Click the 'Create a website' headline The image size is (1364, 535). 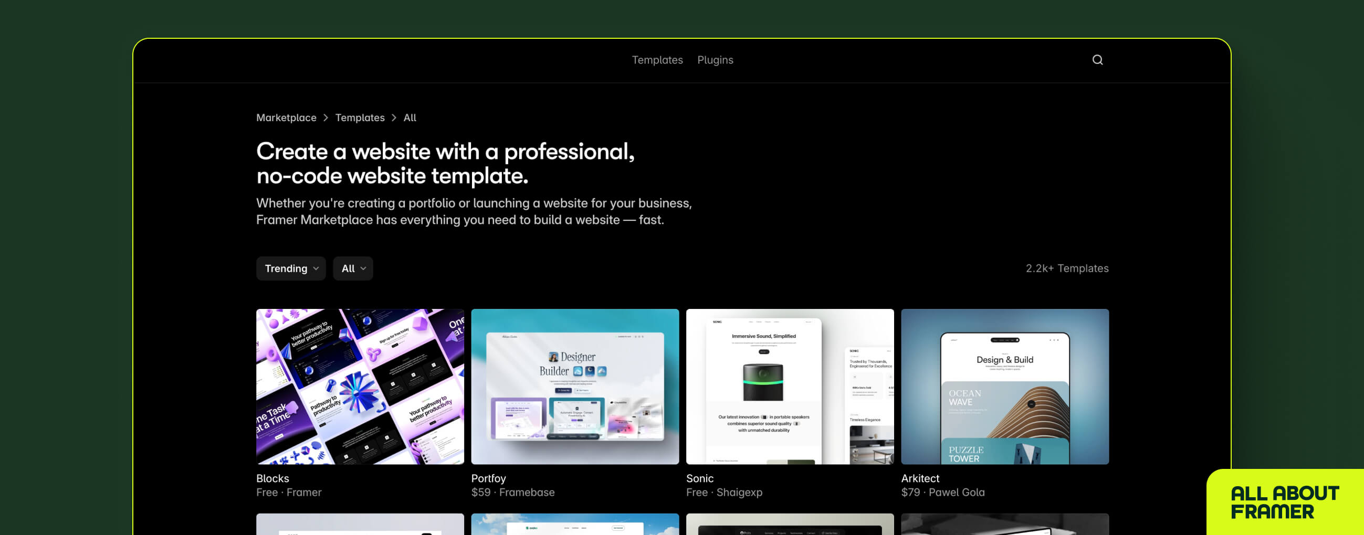click(x=445, y=164)
